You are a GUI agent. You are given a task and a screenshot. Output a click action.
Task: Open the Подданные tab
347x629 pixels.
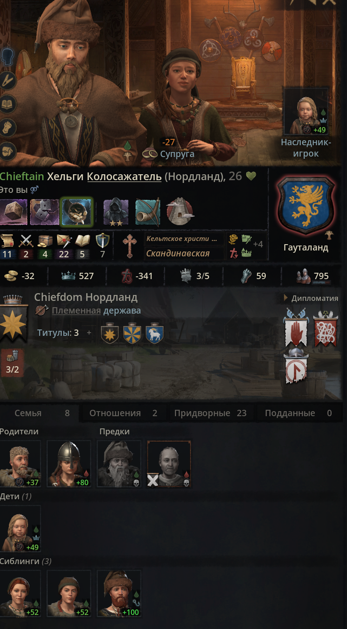point(298,413)
